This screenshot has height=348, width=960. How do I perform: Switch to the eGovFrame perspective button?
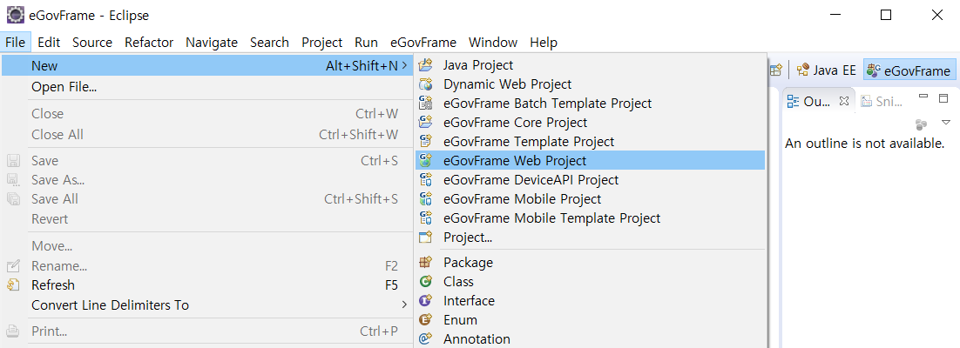pyautogui.click(x=909, y=70)
